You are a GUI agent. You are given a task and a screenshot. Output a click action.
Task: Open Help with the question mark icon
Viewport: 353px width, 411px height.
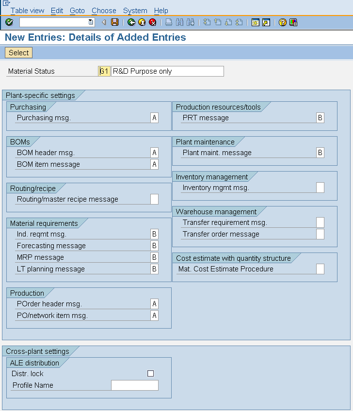pyautogui.click(x=282, y=21)
